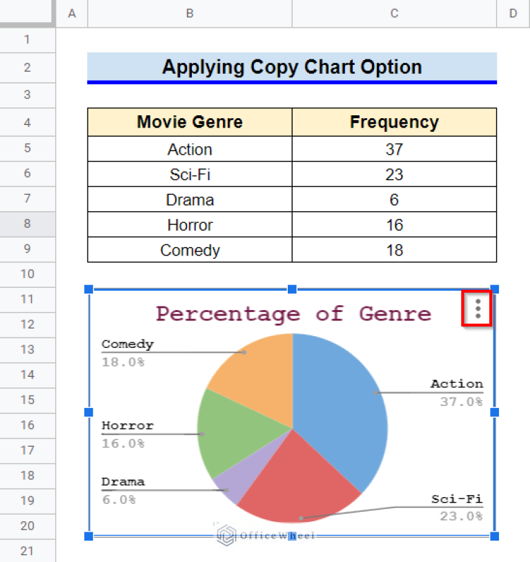Select row header 8

[x=28, y=224]
